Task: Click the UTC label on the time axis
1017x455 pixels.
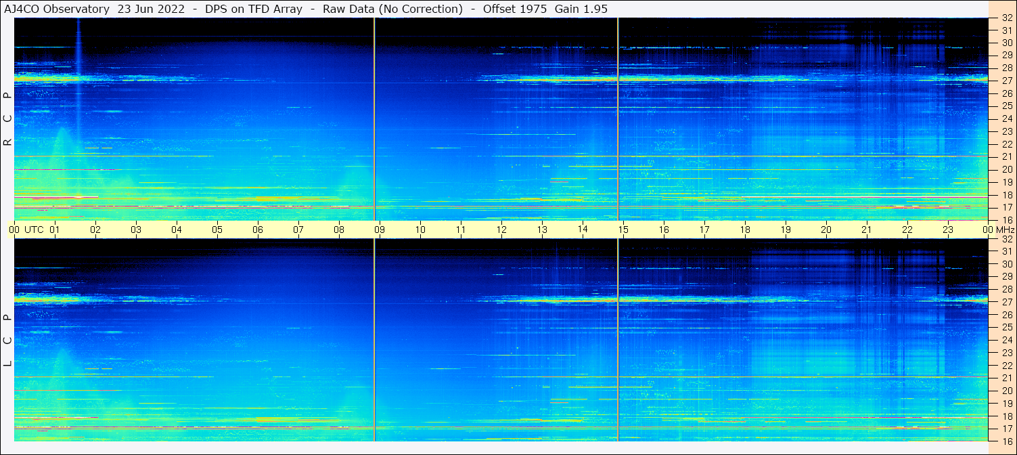Action: [x=35, y=230]
